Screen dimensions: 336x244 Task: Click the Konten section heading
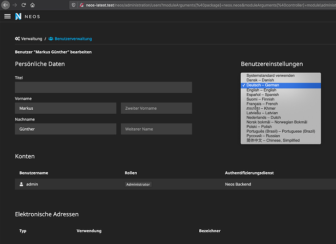[x=24, y=156]
